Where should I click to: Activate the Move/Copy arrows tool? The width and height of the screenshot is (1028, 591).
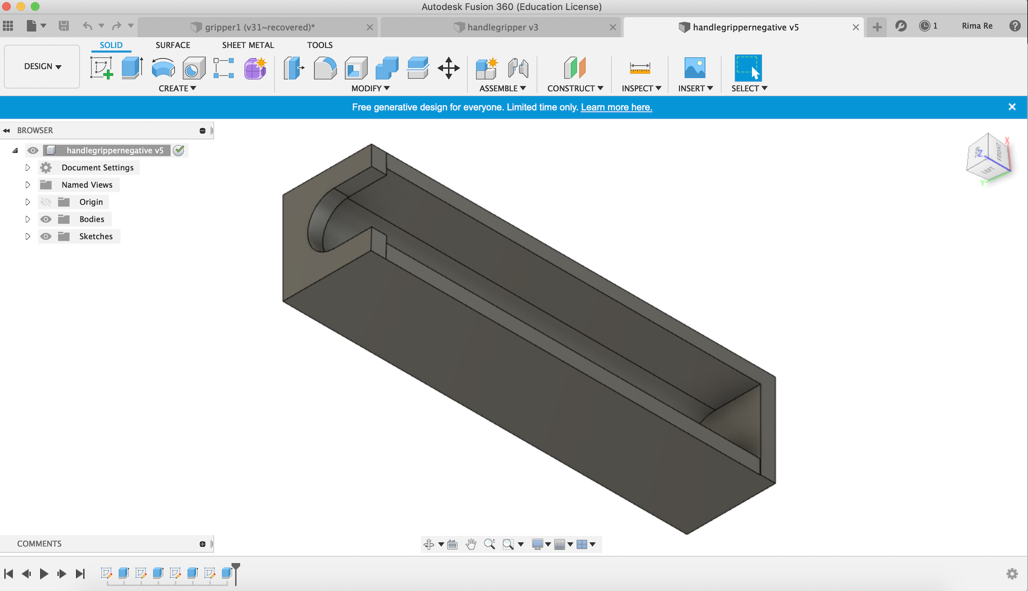click(449, 68)
